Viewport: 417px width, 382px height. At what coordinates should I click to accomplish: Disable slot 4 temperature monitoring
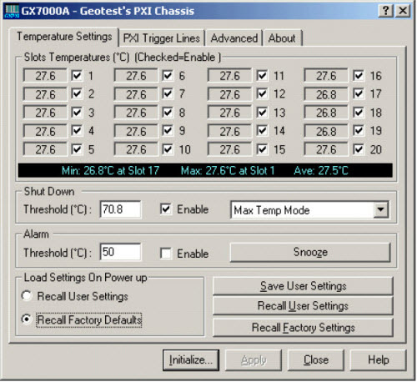(77, 131)
